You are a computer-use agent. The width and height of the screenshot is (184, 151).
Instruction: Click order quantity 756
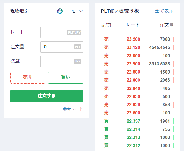click(166, 129)
